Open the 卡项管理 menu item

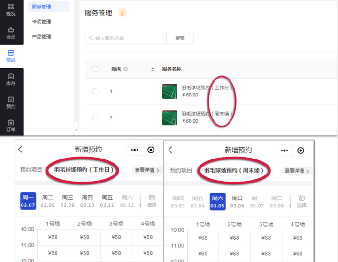[x=41, y=22]
